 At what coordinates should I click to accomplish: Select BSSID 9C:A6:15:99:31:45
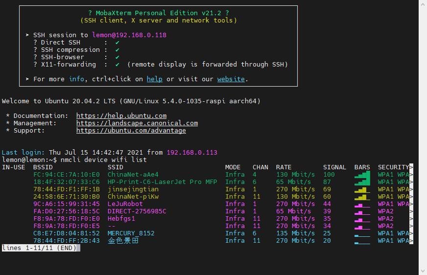coord(67,204)
